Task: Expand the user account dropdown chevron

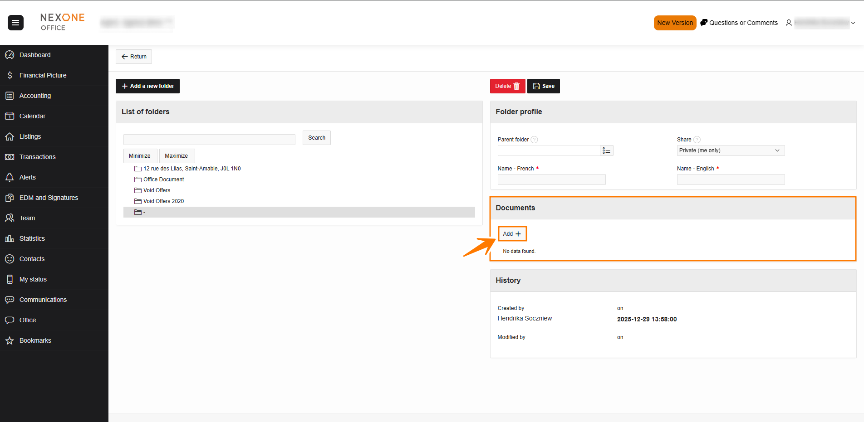Action: point(853,23)
